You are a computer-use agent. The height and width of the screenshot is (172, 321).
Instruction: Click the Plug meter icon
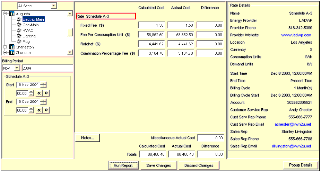(19, 42)
